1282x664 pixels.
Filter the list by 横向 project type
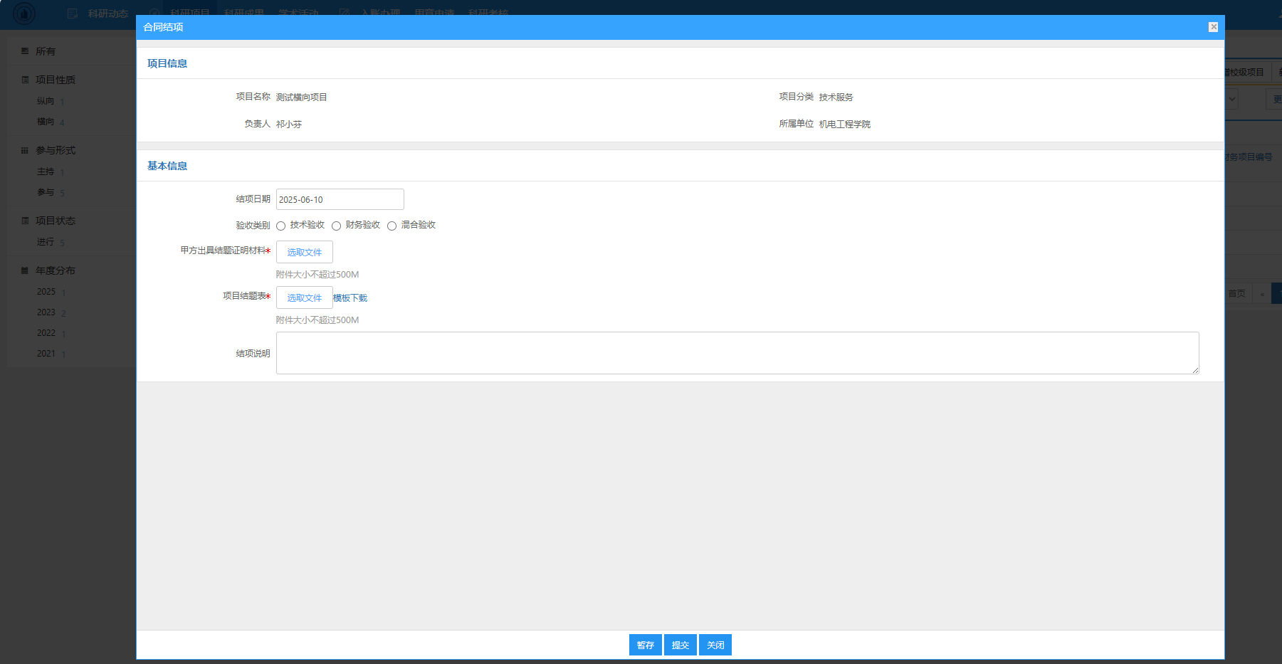pos(46,122)
